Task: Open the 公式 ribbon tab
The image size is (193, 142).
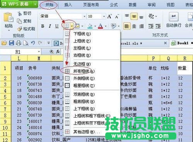Action: tap(114, 5)
